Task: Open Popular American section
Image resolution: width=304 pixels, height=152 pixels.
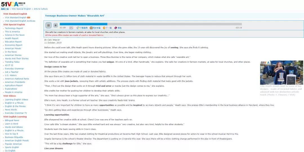Action: point(14,144)
